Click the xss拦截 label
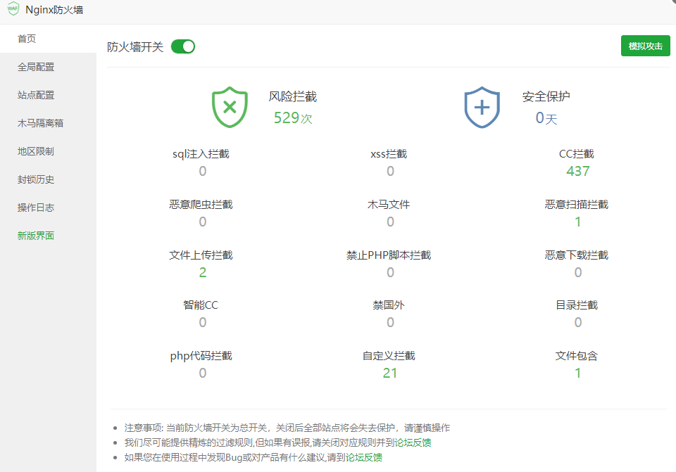Image resolution: width=676 pixels, height=472 pixels. click(x=389, y=154)
